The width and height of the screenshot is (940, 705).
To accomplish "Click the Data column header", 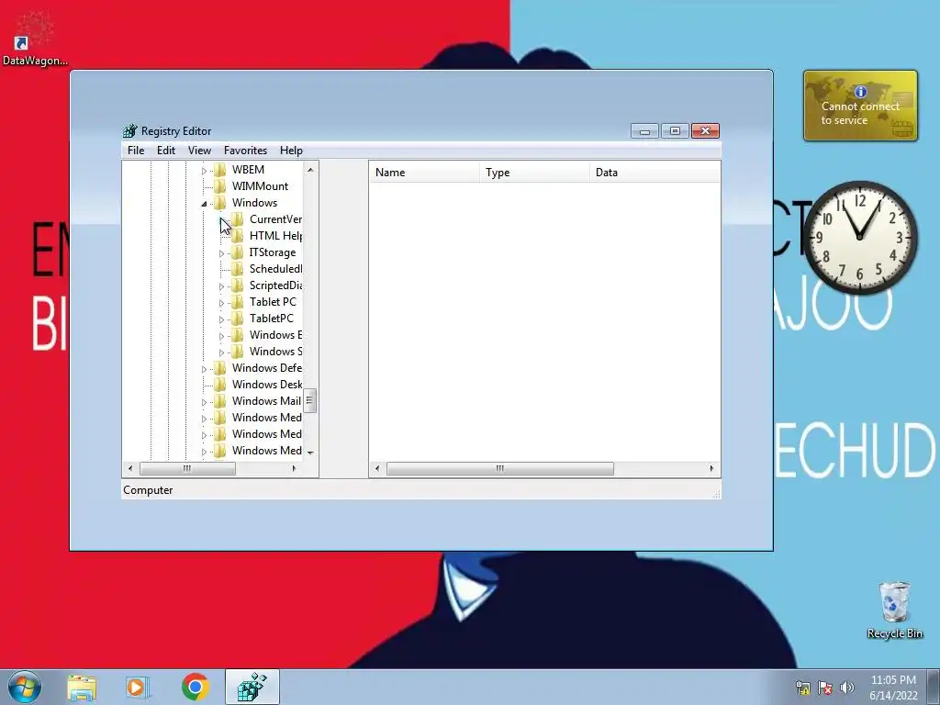I will 655,173.
